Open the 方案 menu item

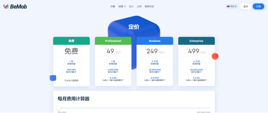pyautogui.click(x=113, y=6)
